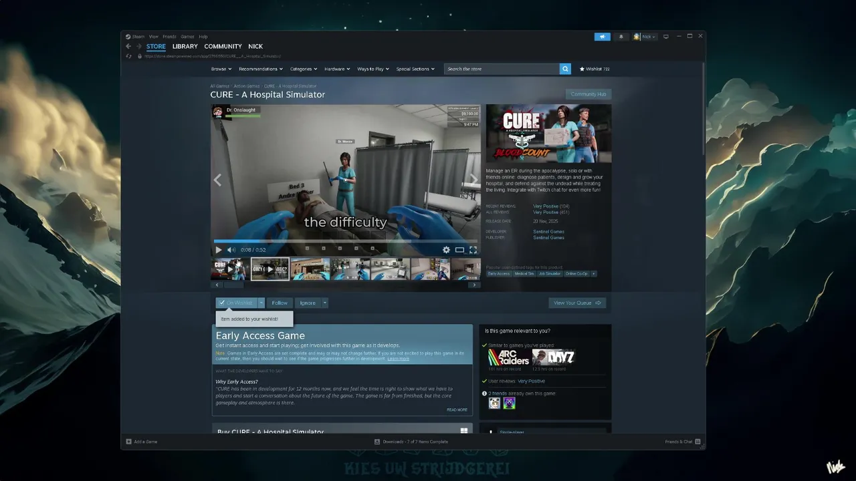Toggle the On Wishlist button
Viewport: 856px width, 481px height.
point(236,303)
